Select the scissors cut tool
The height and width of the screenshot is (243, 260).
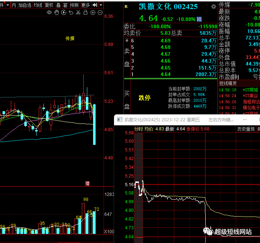pyautogui.click(x=78, y=12)
